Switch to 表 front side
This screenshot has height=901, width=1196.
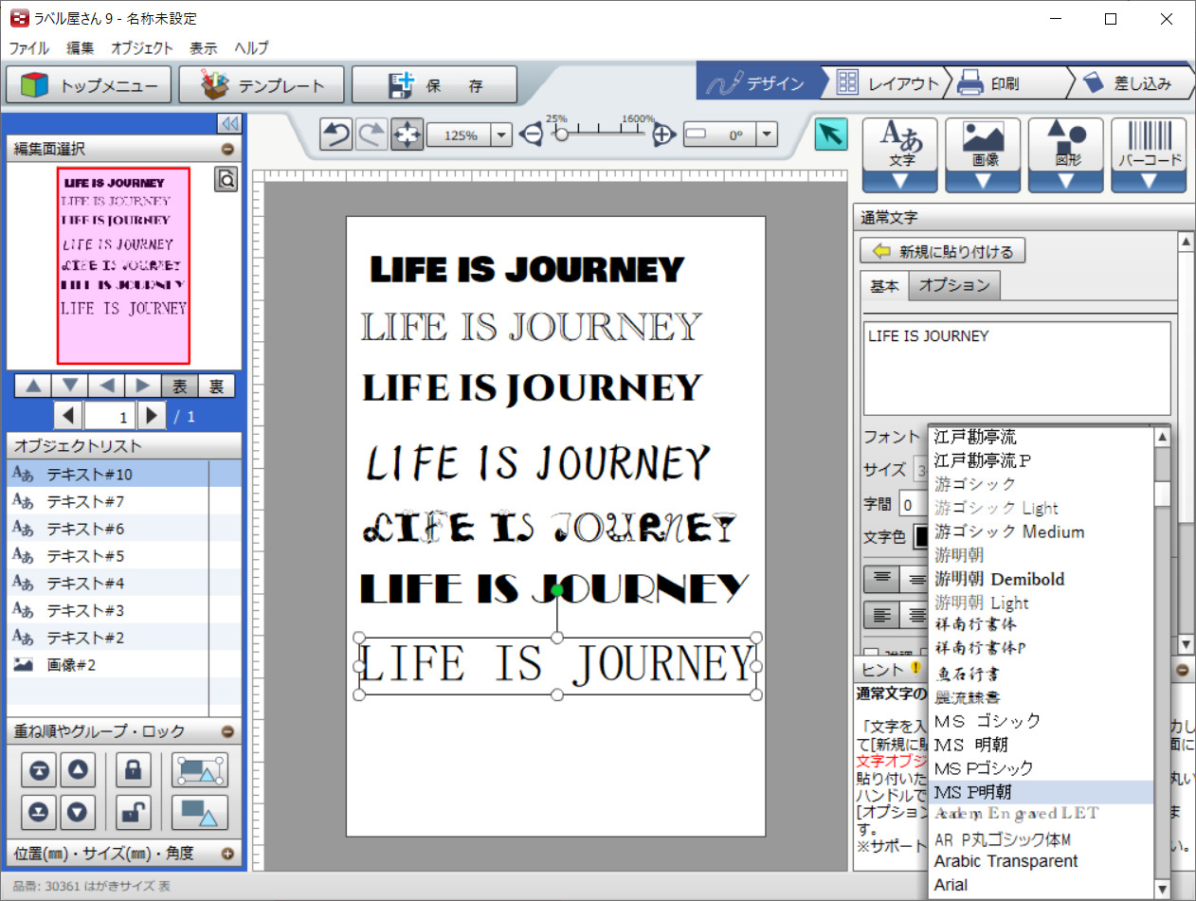pos(179,386)
